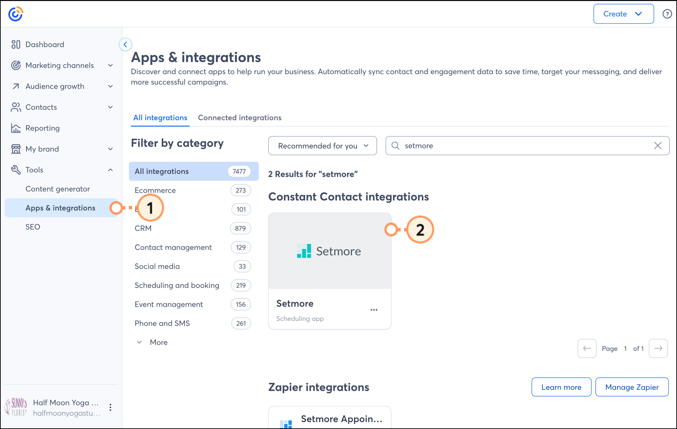The height and width of the screenshot is (429, 677).
Task: Open Content generator in sidebar
Action: pyautogui.click(x=58, y=189)
